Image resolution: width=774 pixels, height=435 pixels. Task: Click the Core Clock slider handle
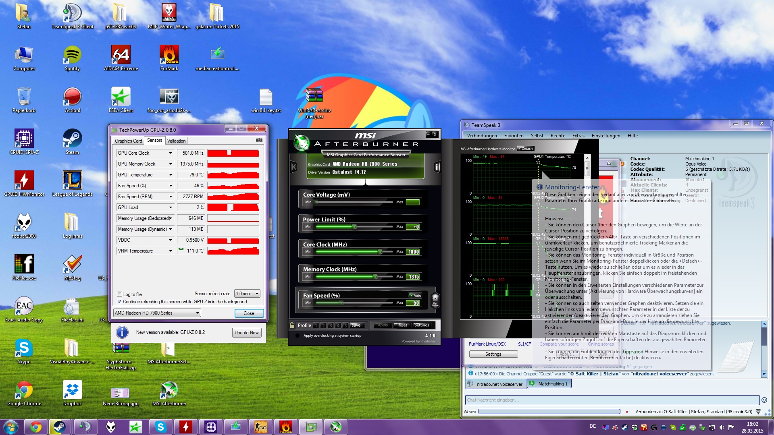380,251
